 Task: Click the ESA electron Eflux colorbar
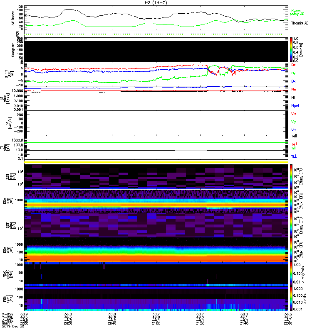[291, 249]
